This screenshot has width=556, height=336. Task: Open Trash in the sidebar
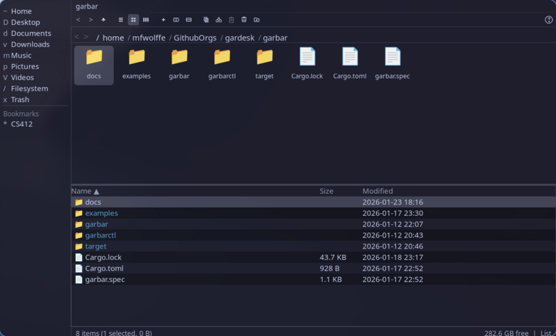[x=20, y=100]
